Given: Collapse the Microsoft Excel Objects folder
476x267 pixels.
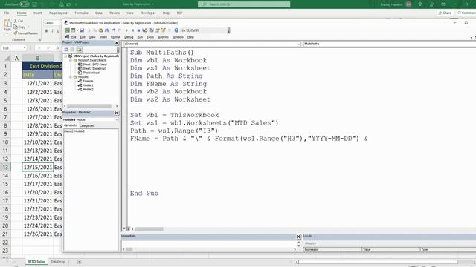Looking at the screenshot, I should 71,60.
